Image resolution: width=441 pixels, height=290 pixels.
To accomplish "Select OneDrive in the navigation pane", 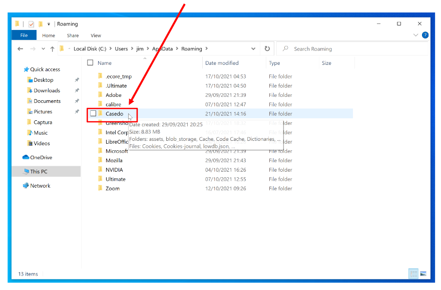I will pos(38,157).
